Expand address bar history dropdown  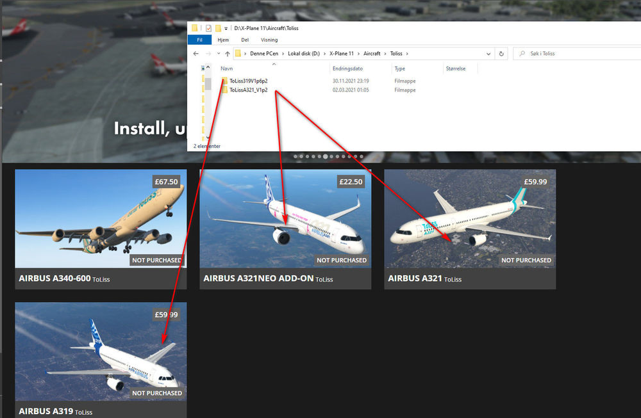point(488,54)
